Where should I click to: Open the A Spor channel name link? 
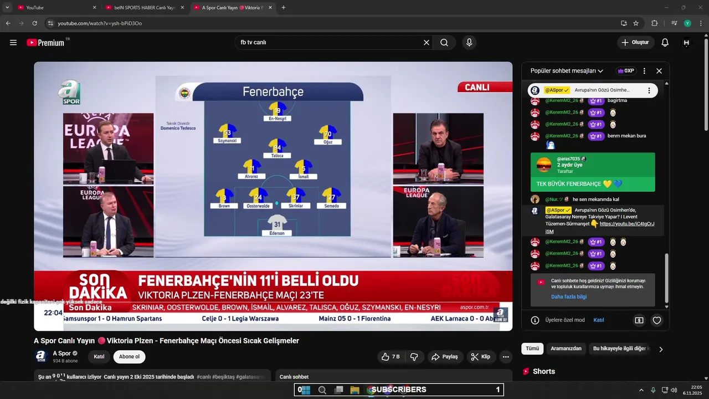[x=61, y=353]
